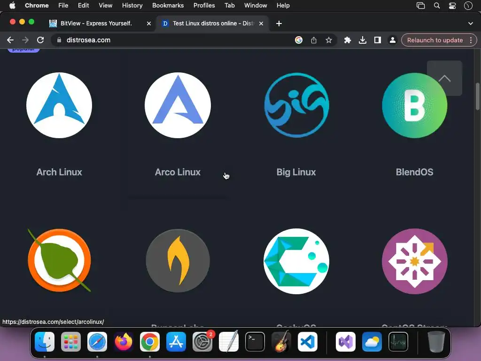481x361 pixels.
Task: Open the Apple menu
Action: 12,6
